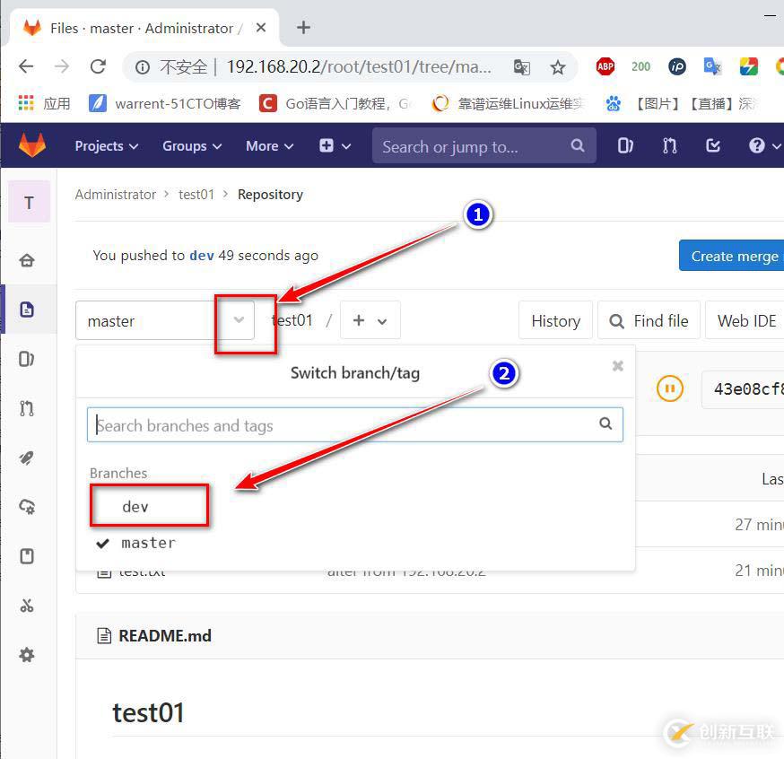The image size is (784, 759).
Task: Click commit hash 43e08cf8
Action: click(748, 389)
